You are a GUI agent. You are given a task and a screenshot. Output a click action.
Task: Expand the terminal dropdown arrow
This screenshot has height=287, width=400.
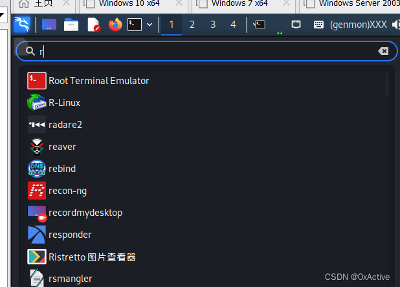click(x=150, y=25)
